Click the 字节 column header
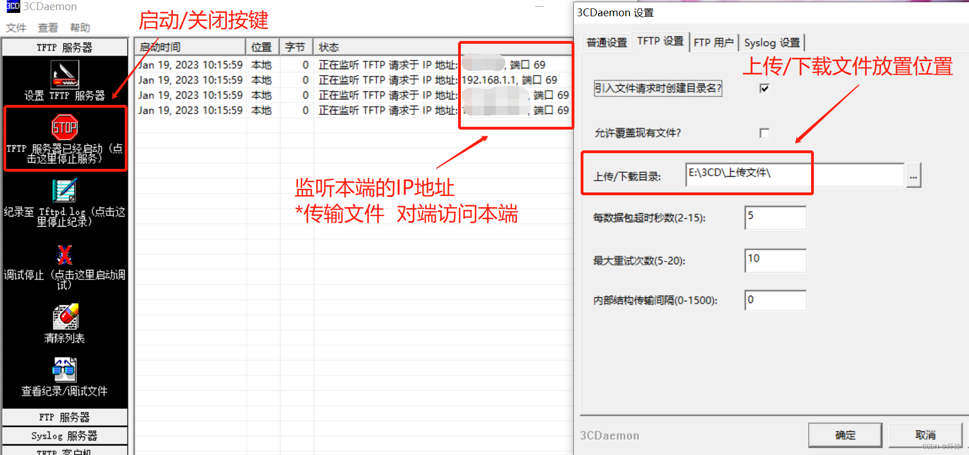The height and width of the screenshot is (455, 969). click(296, 47)
